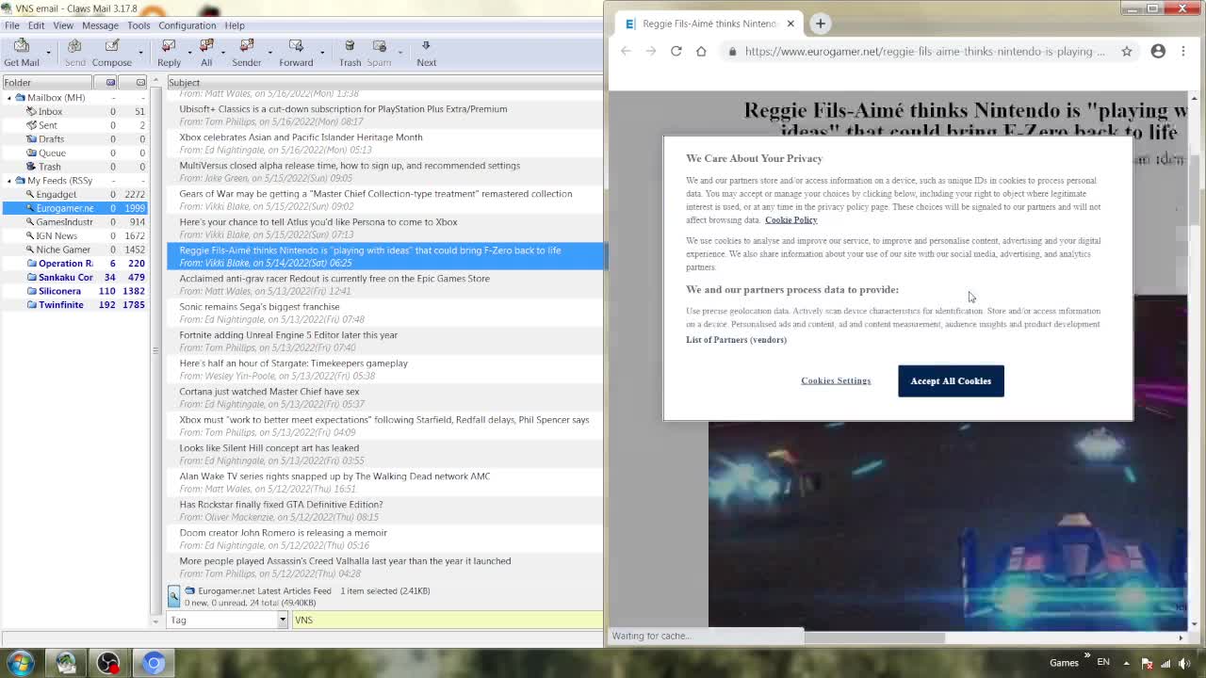The width and height of the screenshot is (1206, 678).
Task: Click the new-messages column header icon
Action: [x=110, y=82]
